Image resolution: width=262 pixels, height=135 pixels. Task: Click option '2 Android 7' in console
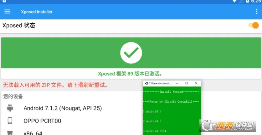152,121
